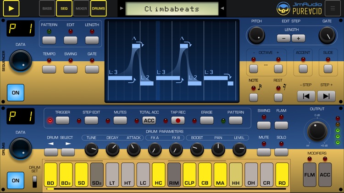The height and width of the screenshot is (193, 344).
Task: Toggle the drums ON switch
Action: click(x=16, y=181)
